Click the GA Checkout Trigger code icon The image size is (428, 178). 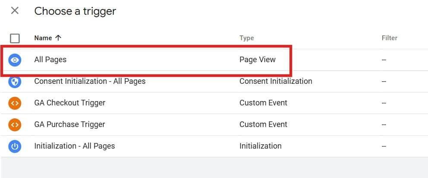15,103
